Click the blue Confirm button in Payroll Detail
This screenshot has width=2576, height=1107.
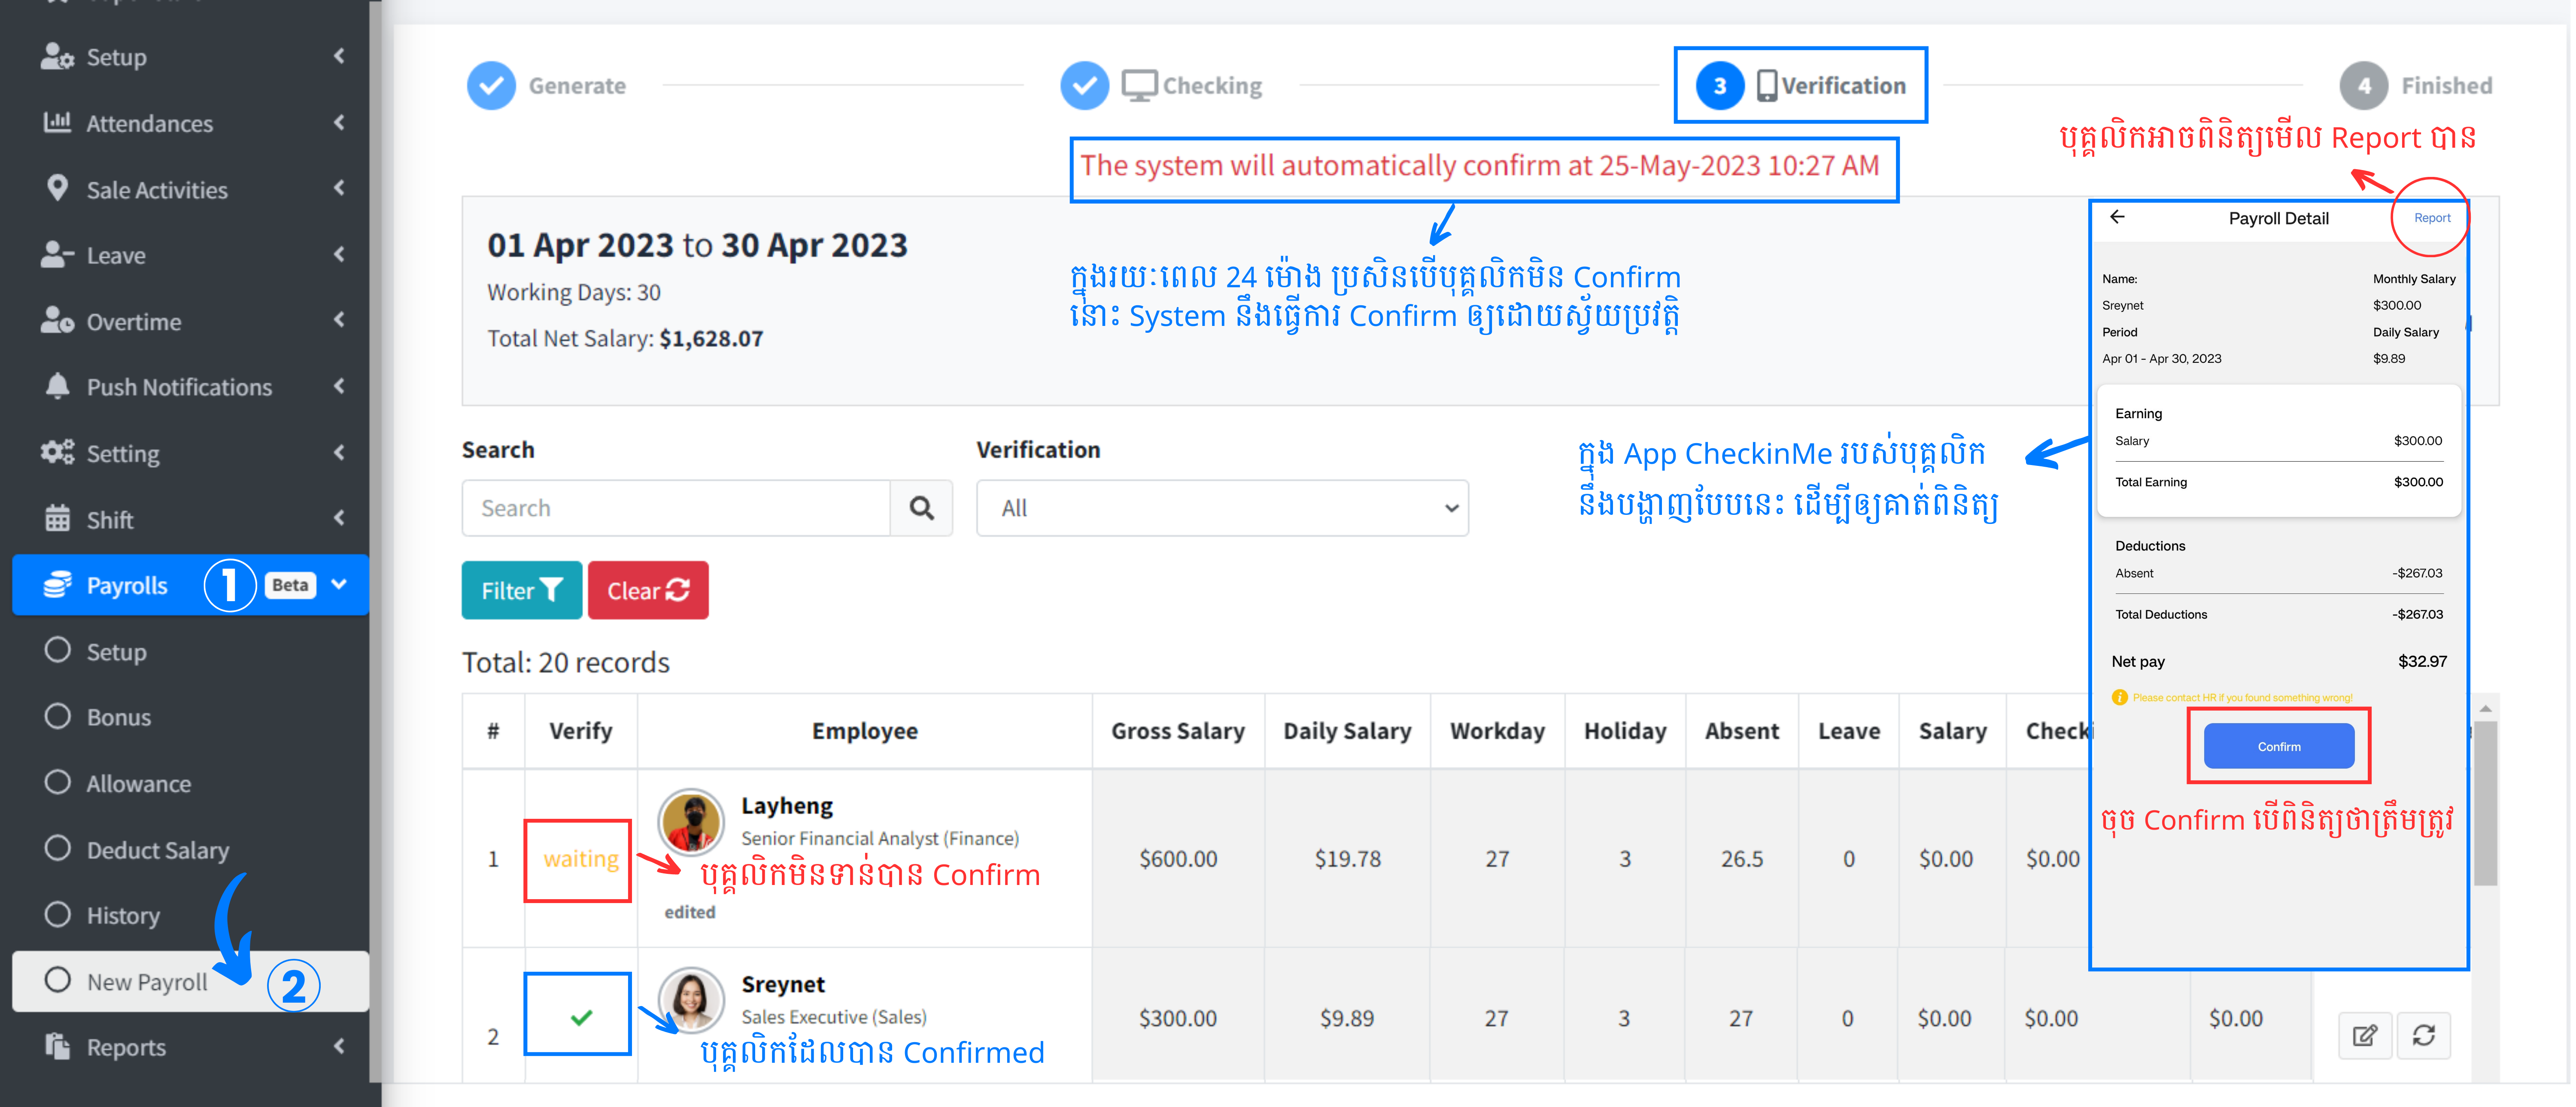coord(2278,746)
